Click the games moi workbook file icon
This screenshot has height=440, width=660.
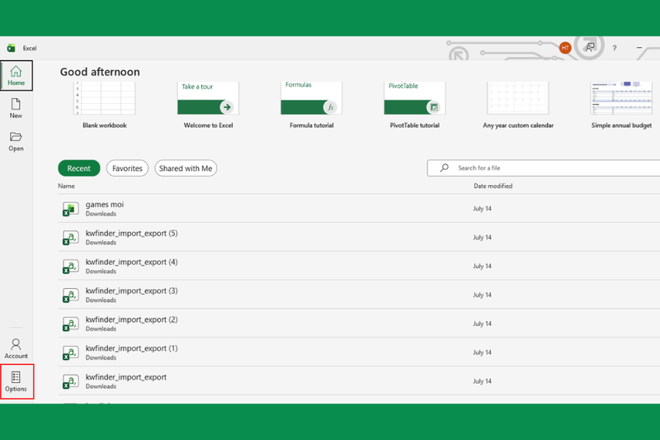coord(70,209)
